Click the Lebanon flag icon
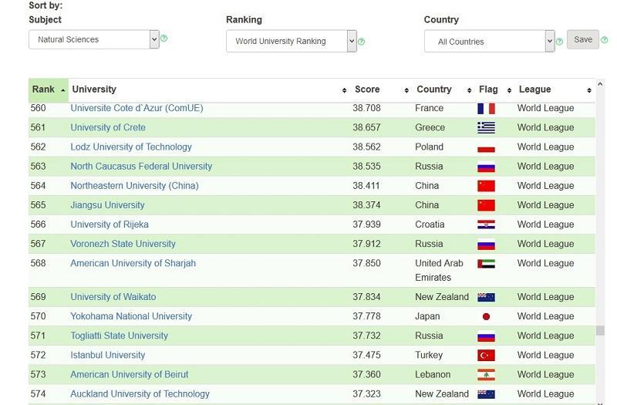 (486, 375)
